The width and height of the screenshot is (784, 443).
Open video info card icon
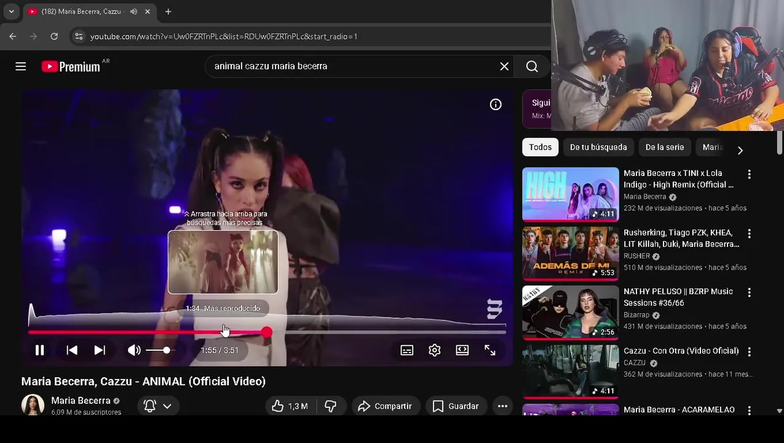point(496,105)
